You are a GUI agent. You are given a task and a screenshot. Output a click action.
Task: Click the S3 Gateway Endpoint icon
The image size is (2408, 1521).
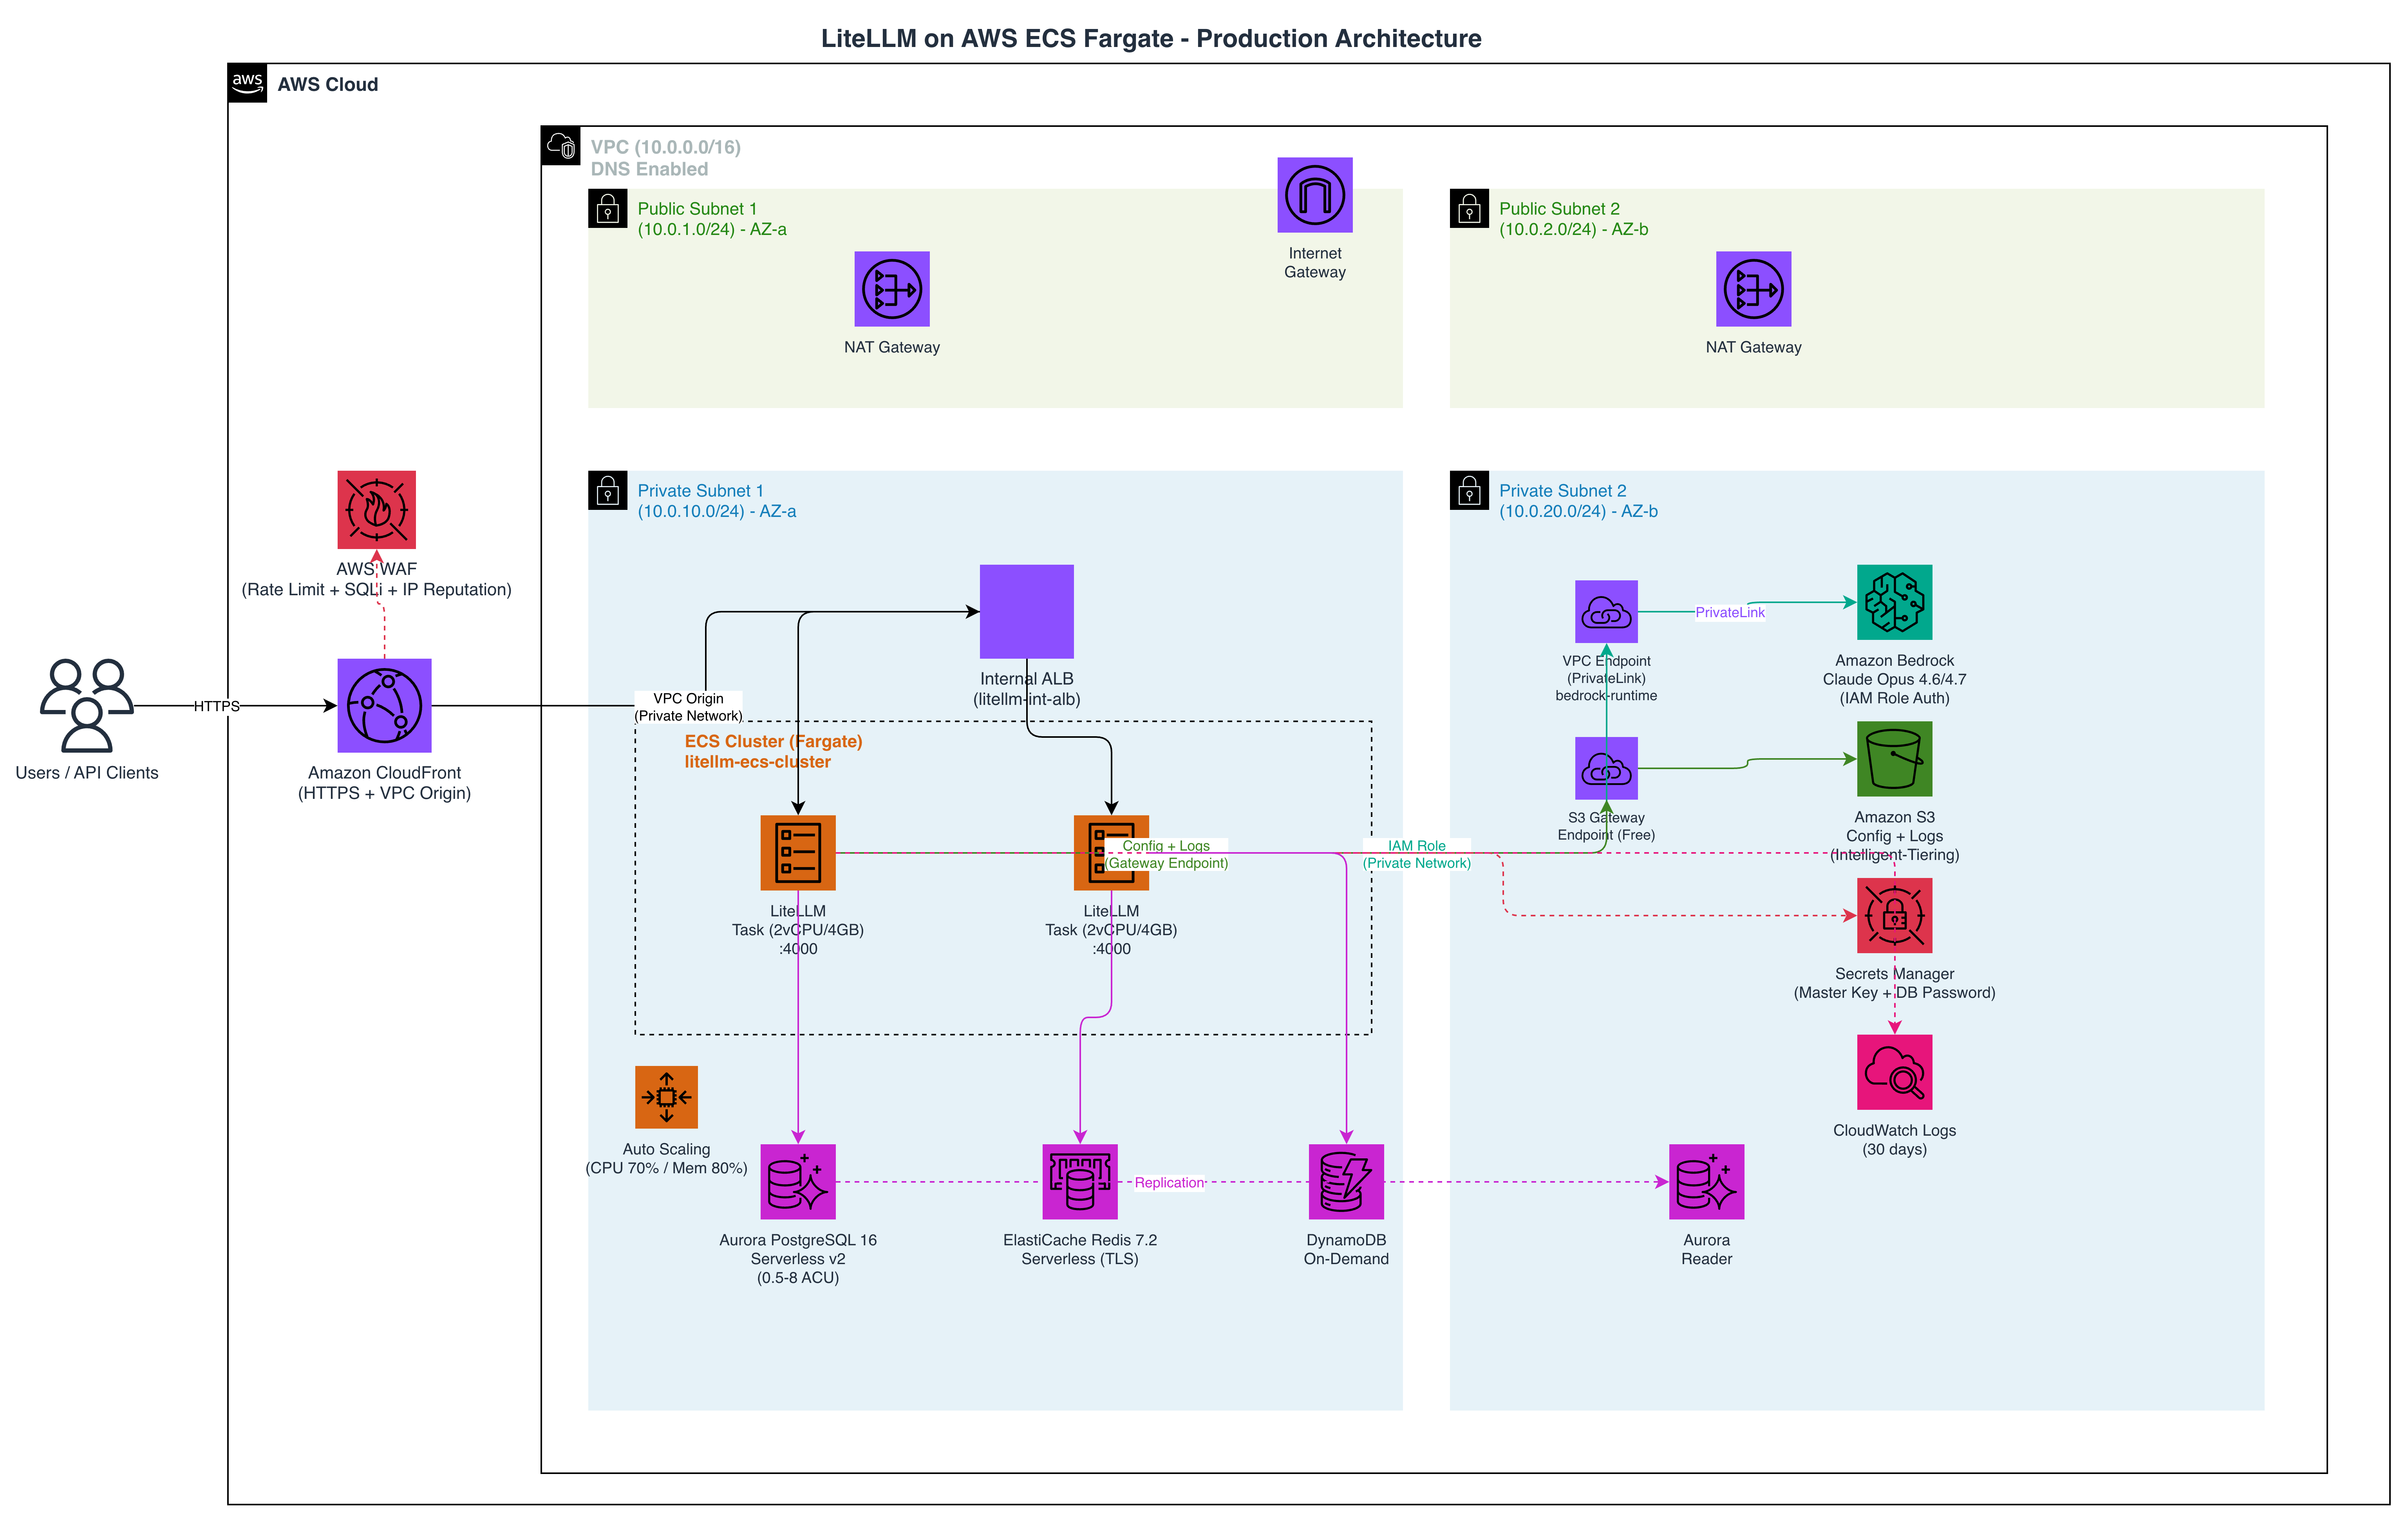tap(1606, 768)
